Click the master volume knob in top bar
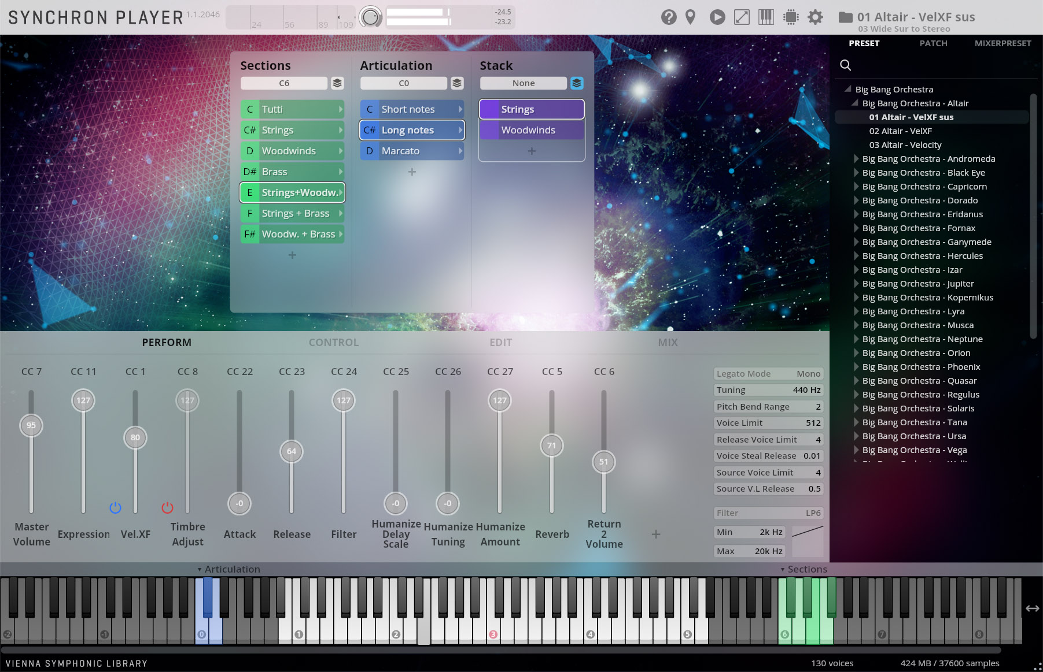The height and width of the screenshot is (672, 1043). coord(371,17)
